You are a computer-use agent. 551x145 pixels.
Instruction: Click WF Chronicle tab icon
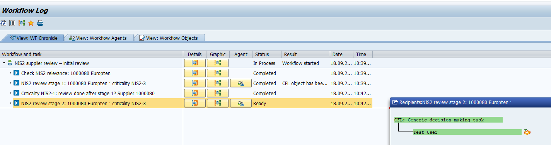click(12, 38)
